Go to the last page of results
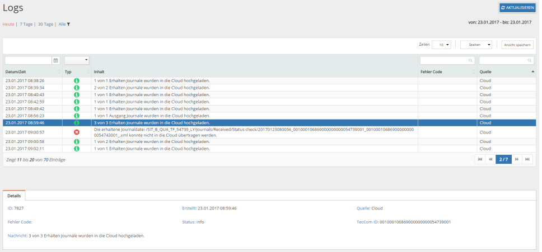542x252 pixels. (x=527, y=159)
